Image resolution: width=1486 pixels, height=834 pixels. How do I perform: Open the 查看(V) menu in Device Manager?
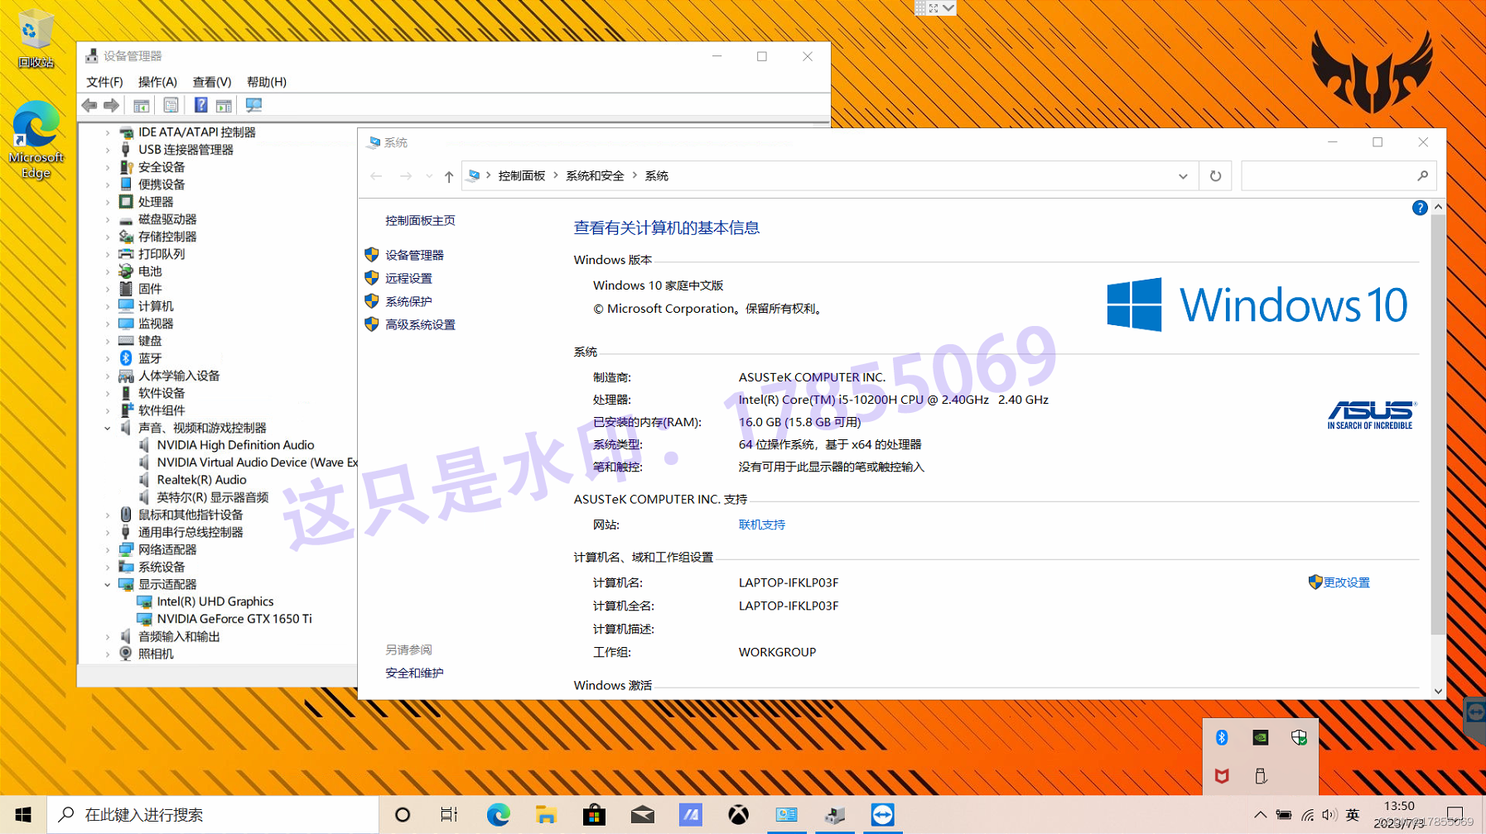click(212, 82)
